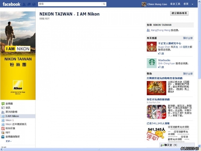Click the 相片 photos icon
This screenshot has height=151, width=201.
(3, 132)
